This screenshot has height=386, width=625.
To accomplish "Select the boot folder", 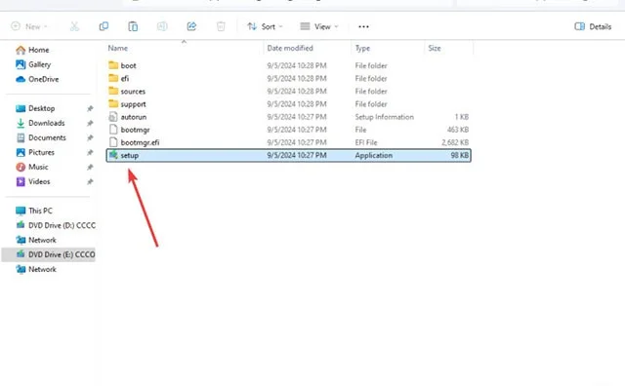I will [289, 65].
